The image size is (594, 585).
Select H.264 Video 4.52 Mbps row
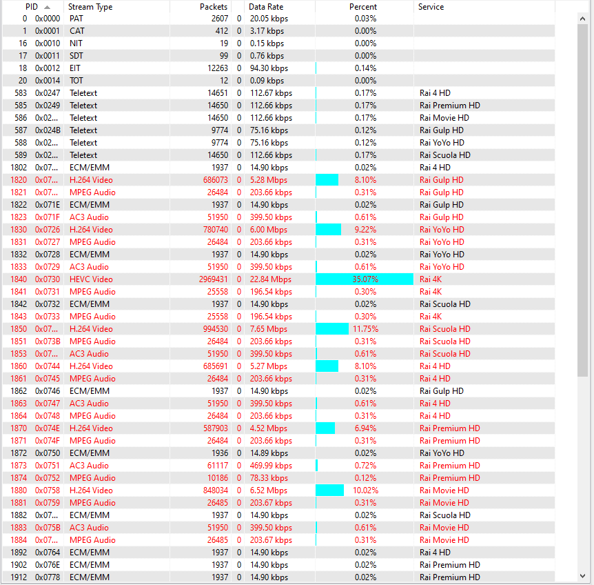point(278,428)
